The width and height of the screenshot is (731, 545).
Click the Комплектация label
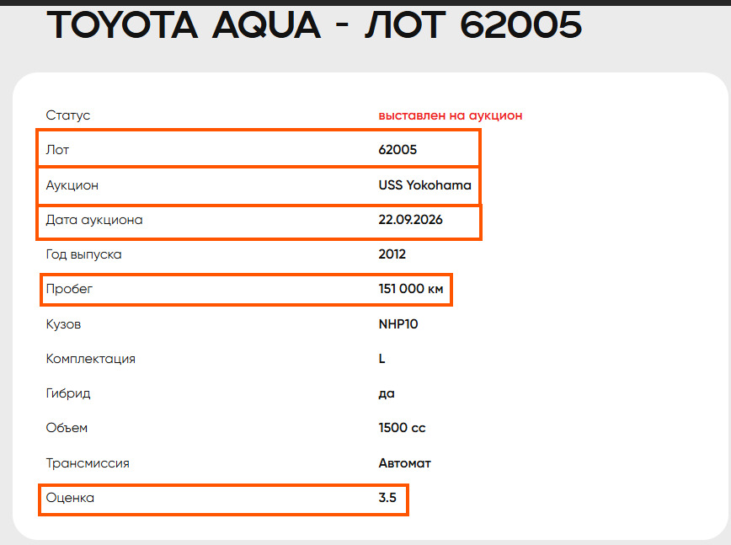[x=90, y=359]
